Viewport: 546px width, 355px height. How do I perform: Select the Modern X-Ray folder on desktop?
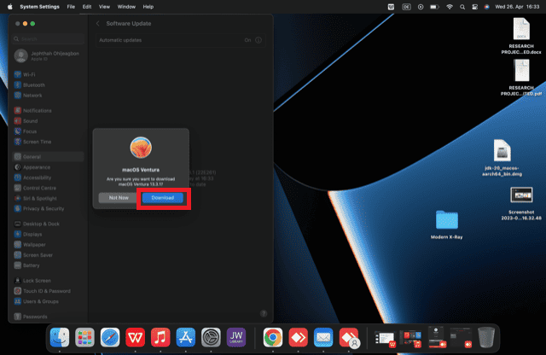[446, 220]
